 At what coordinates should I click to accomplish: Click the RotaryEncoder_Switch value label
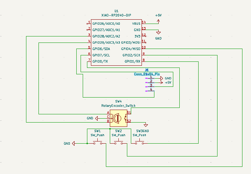click(x=118, y=106)
